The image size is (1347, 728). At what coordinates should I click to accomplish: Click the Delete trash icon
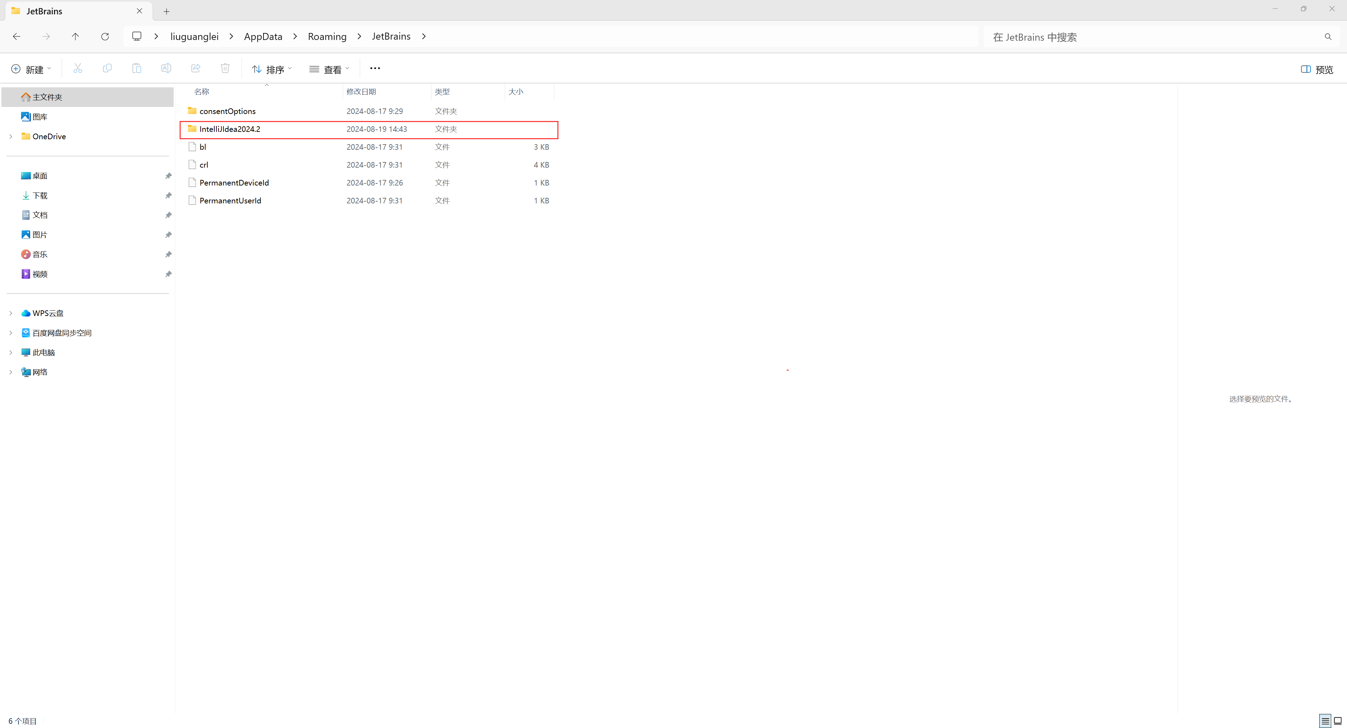pyautogui.click(x=225, y=68)
